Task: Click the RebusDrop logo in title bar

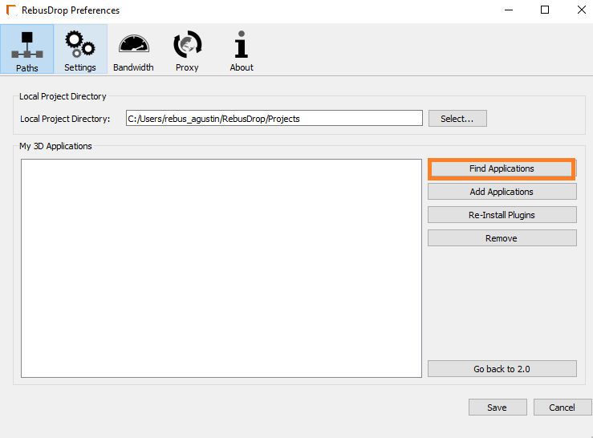Action: (12, 10)
